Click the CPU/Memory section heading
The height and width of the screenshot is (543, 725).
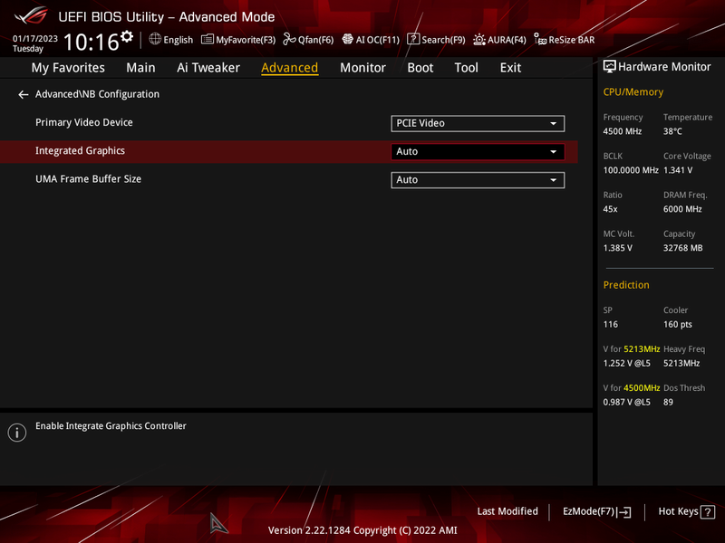(x=633, y=92)
